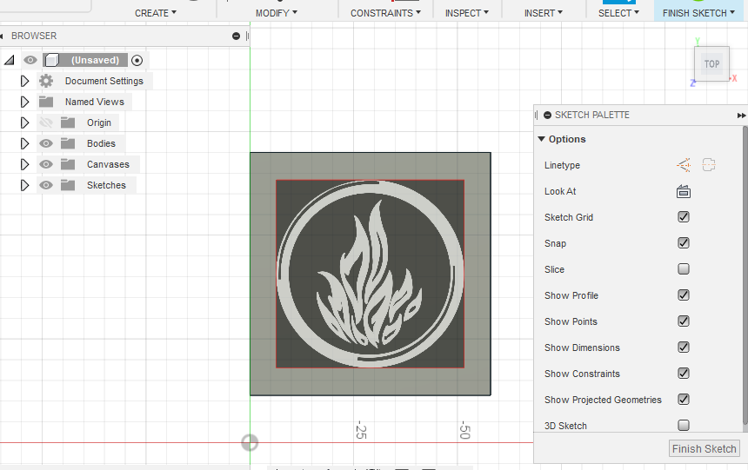Screen dimensions: 748x470
Task: Click the Sketch Palette vertical scrollbar
Action: 745,275
